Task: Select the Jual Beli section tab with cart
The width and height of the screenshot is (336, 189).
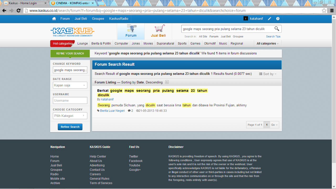Action: [158, 31]
